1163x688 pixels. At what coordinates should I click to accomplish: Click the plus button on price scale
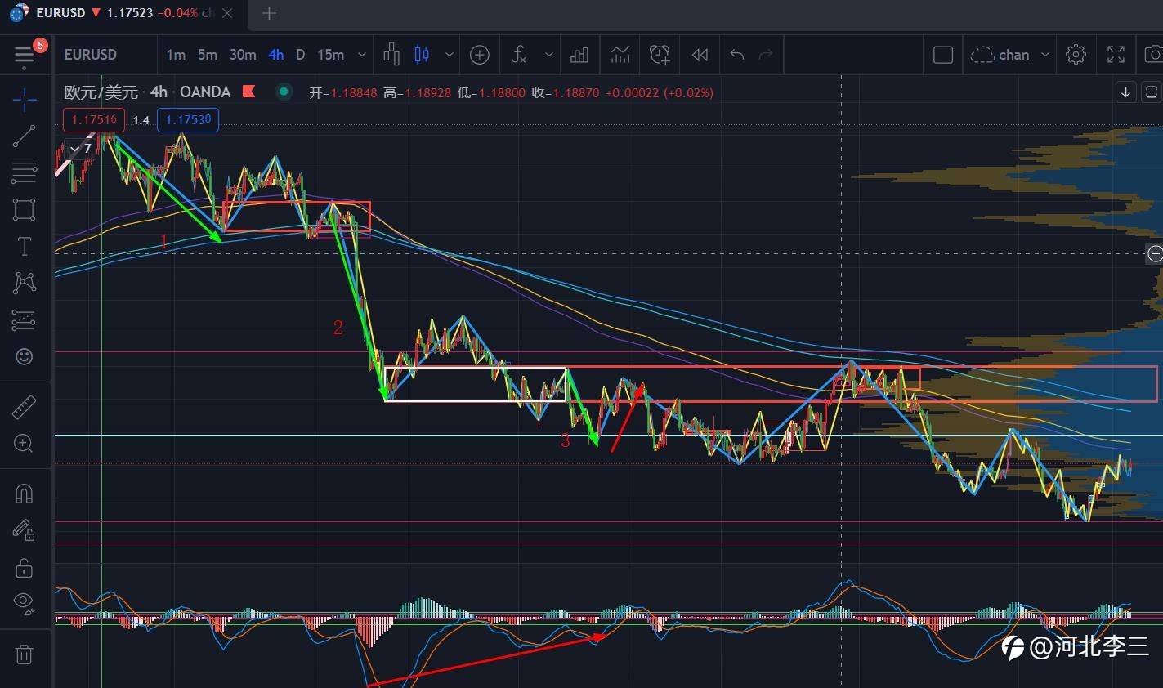pos(1155,254)
